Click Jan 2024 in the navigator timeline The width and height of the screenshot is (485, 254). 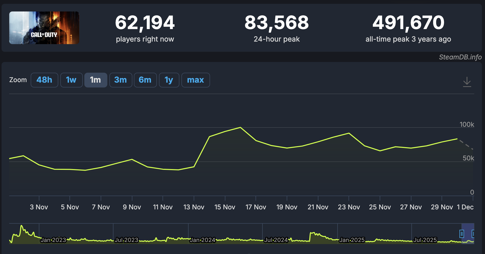coord(203,240)
